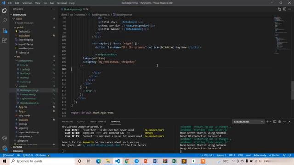Open the launch profile dropdown beside plus
The width and height of the screenshot is (294, 165).
click(270, 122)
